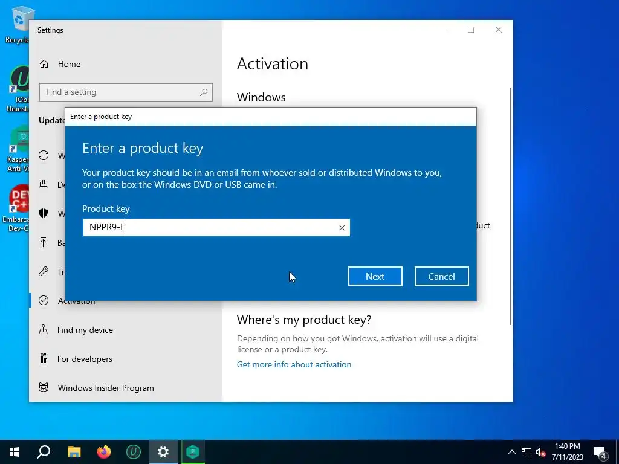Open File Explorer from taskbar
The image size is (619, 464).
pos(74,452)
